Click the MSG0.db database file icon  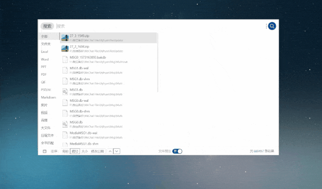tap(65, 124)
